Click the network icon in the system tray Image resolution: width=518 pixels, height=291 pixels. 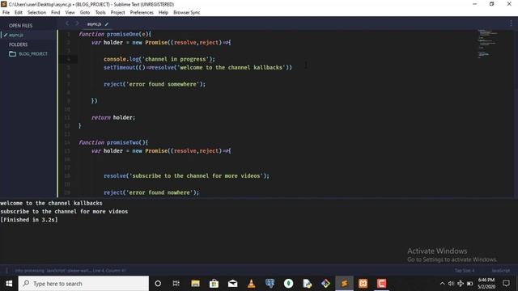click(x=461, y=284)
